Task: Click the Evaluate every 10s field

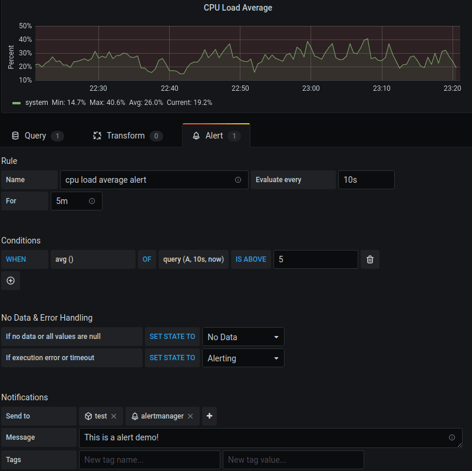Action: 365,180
